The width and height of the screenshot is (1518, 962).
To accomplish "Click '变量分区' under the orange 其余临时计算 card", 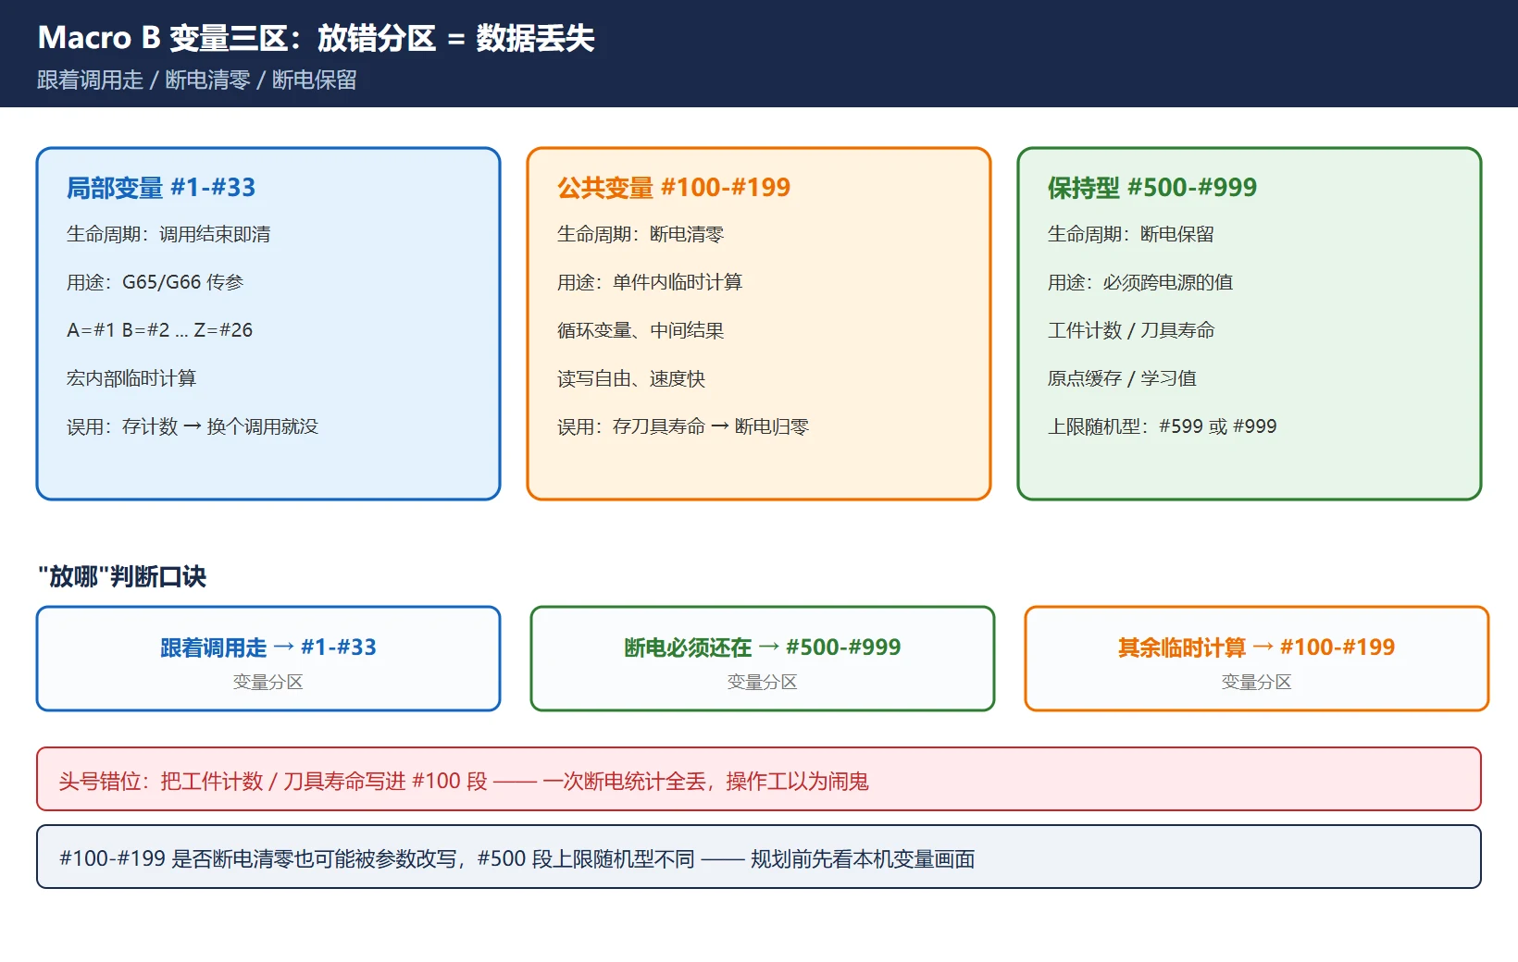I will 1257,682.
